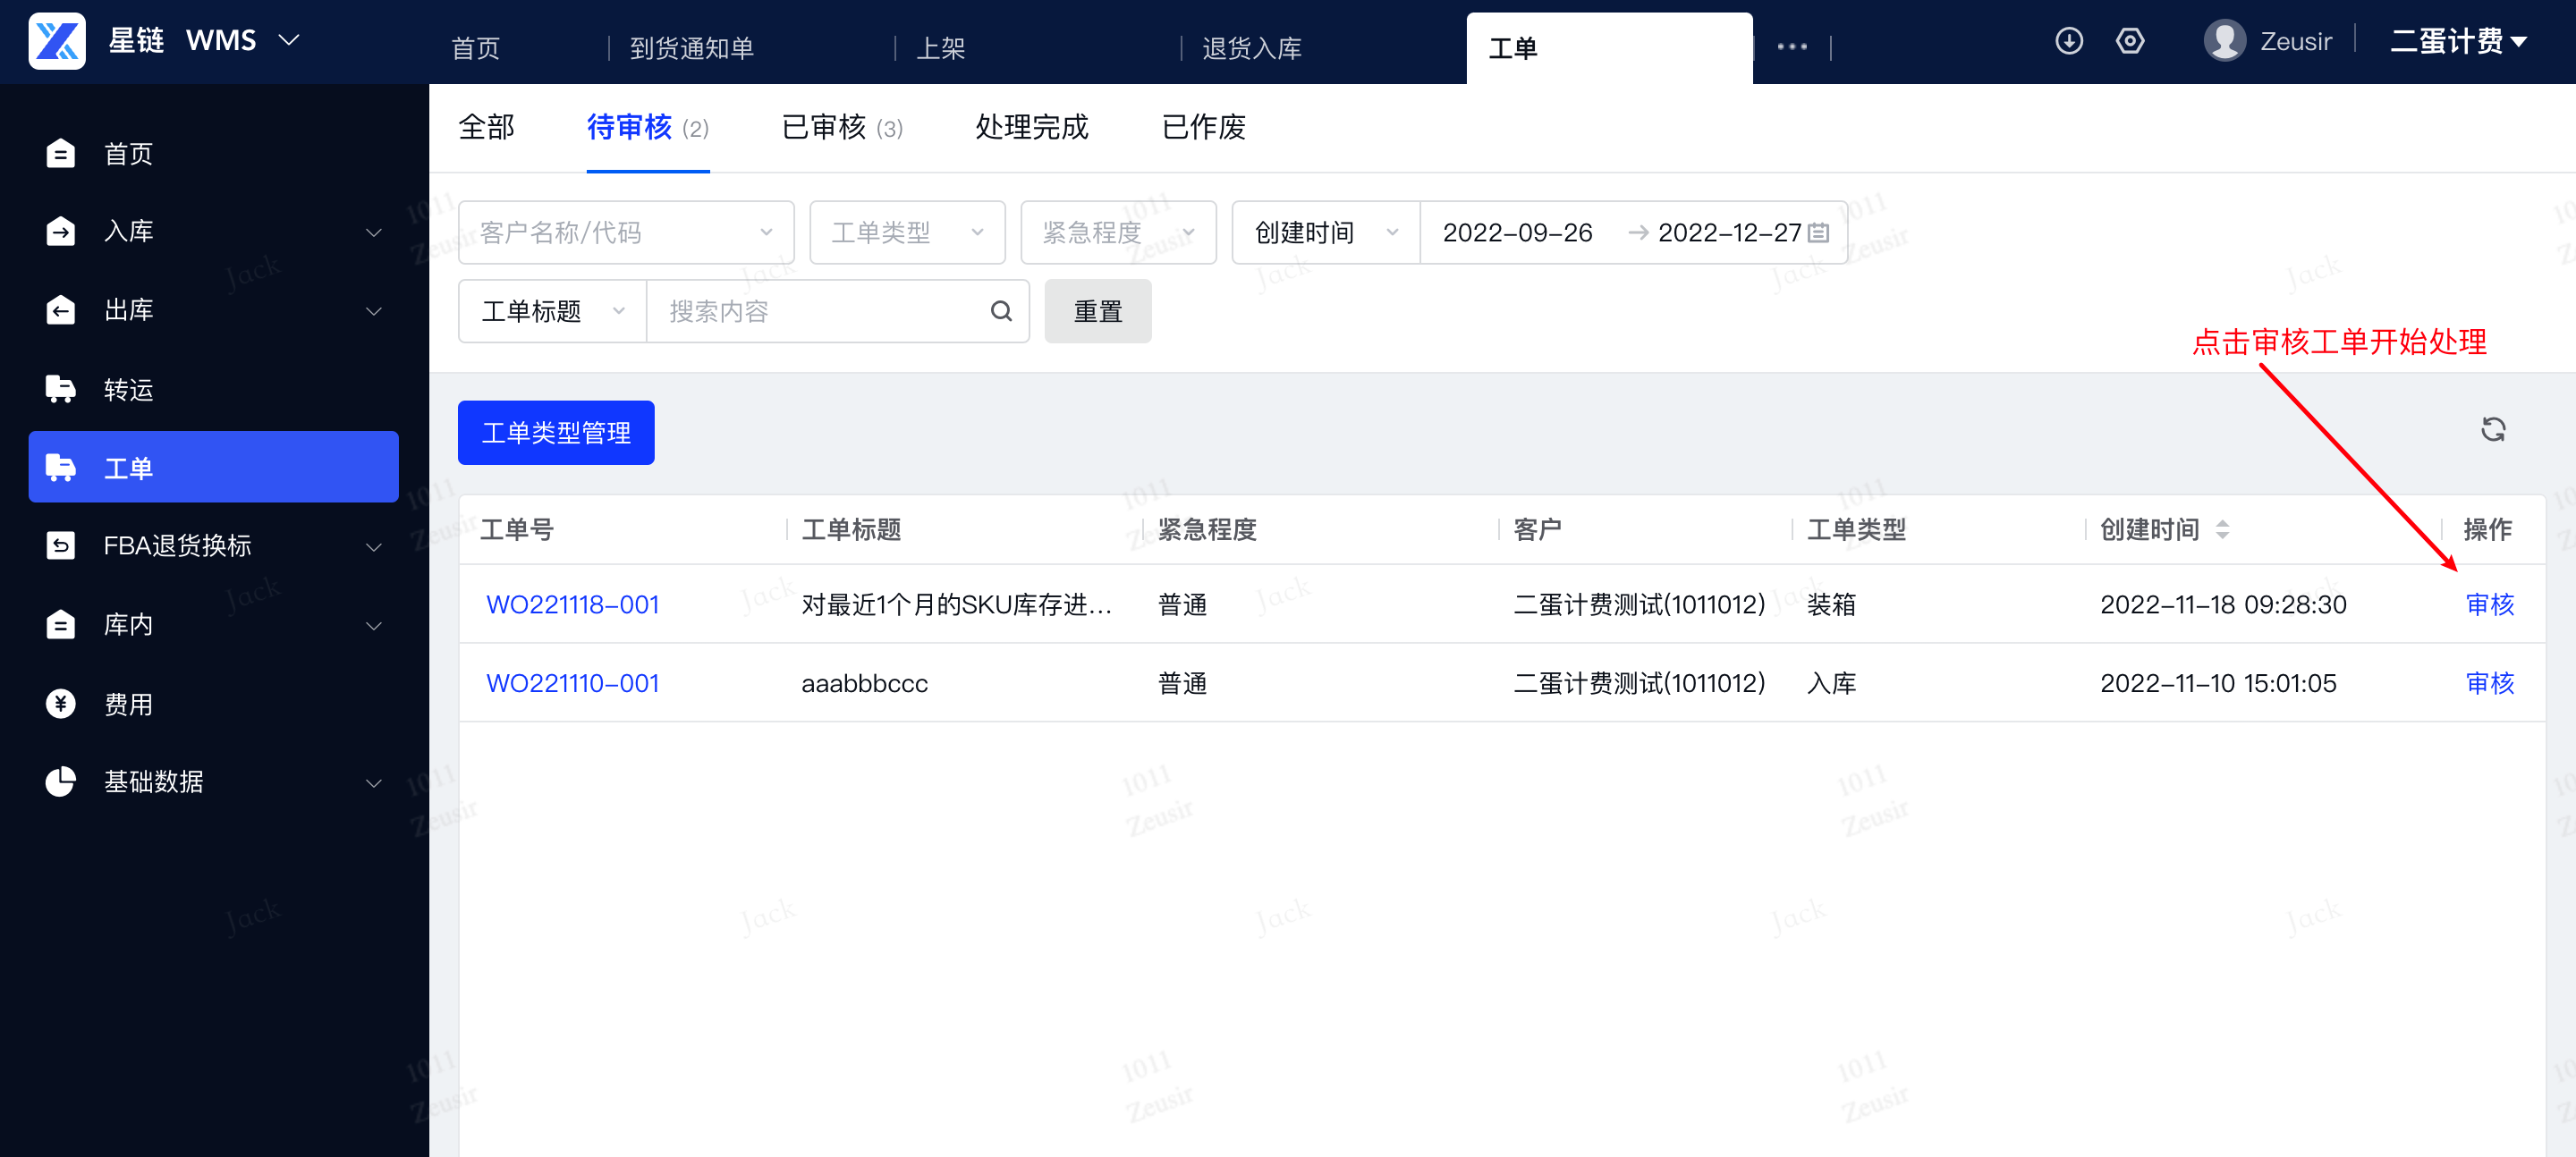
Task: Click 审核 for WO221110-001
Action: click(2490, 684)
